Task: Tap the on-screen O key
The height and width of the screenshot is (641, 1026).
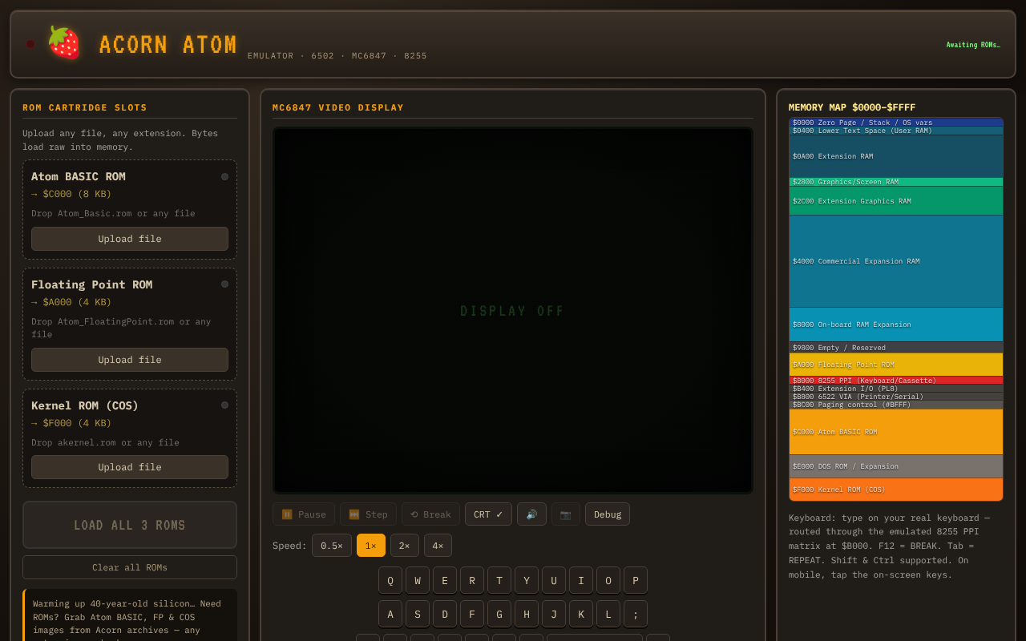Action: point(608,580)
